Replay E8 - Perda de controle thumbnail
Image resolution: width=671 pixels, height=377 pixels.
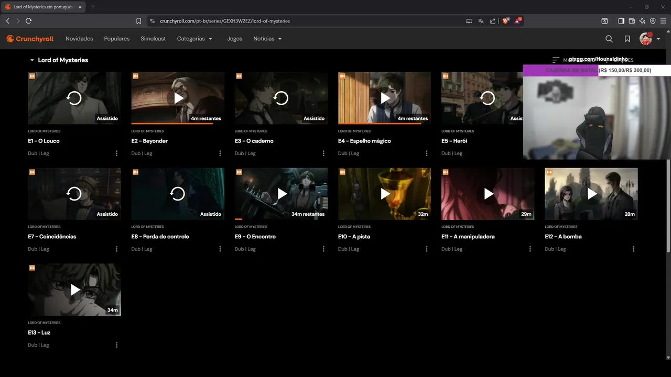tap(178, 194)
